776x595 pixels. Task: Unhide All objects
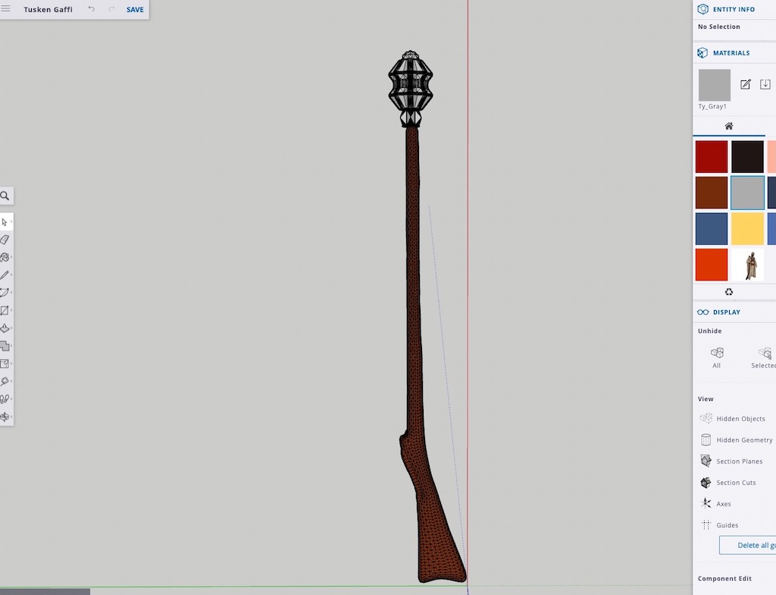(x=717, y=358)
